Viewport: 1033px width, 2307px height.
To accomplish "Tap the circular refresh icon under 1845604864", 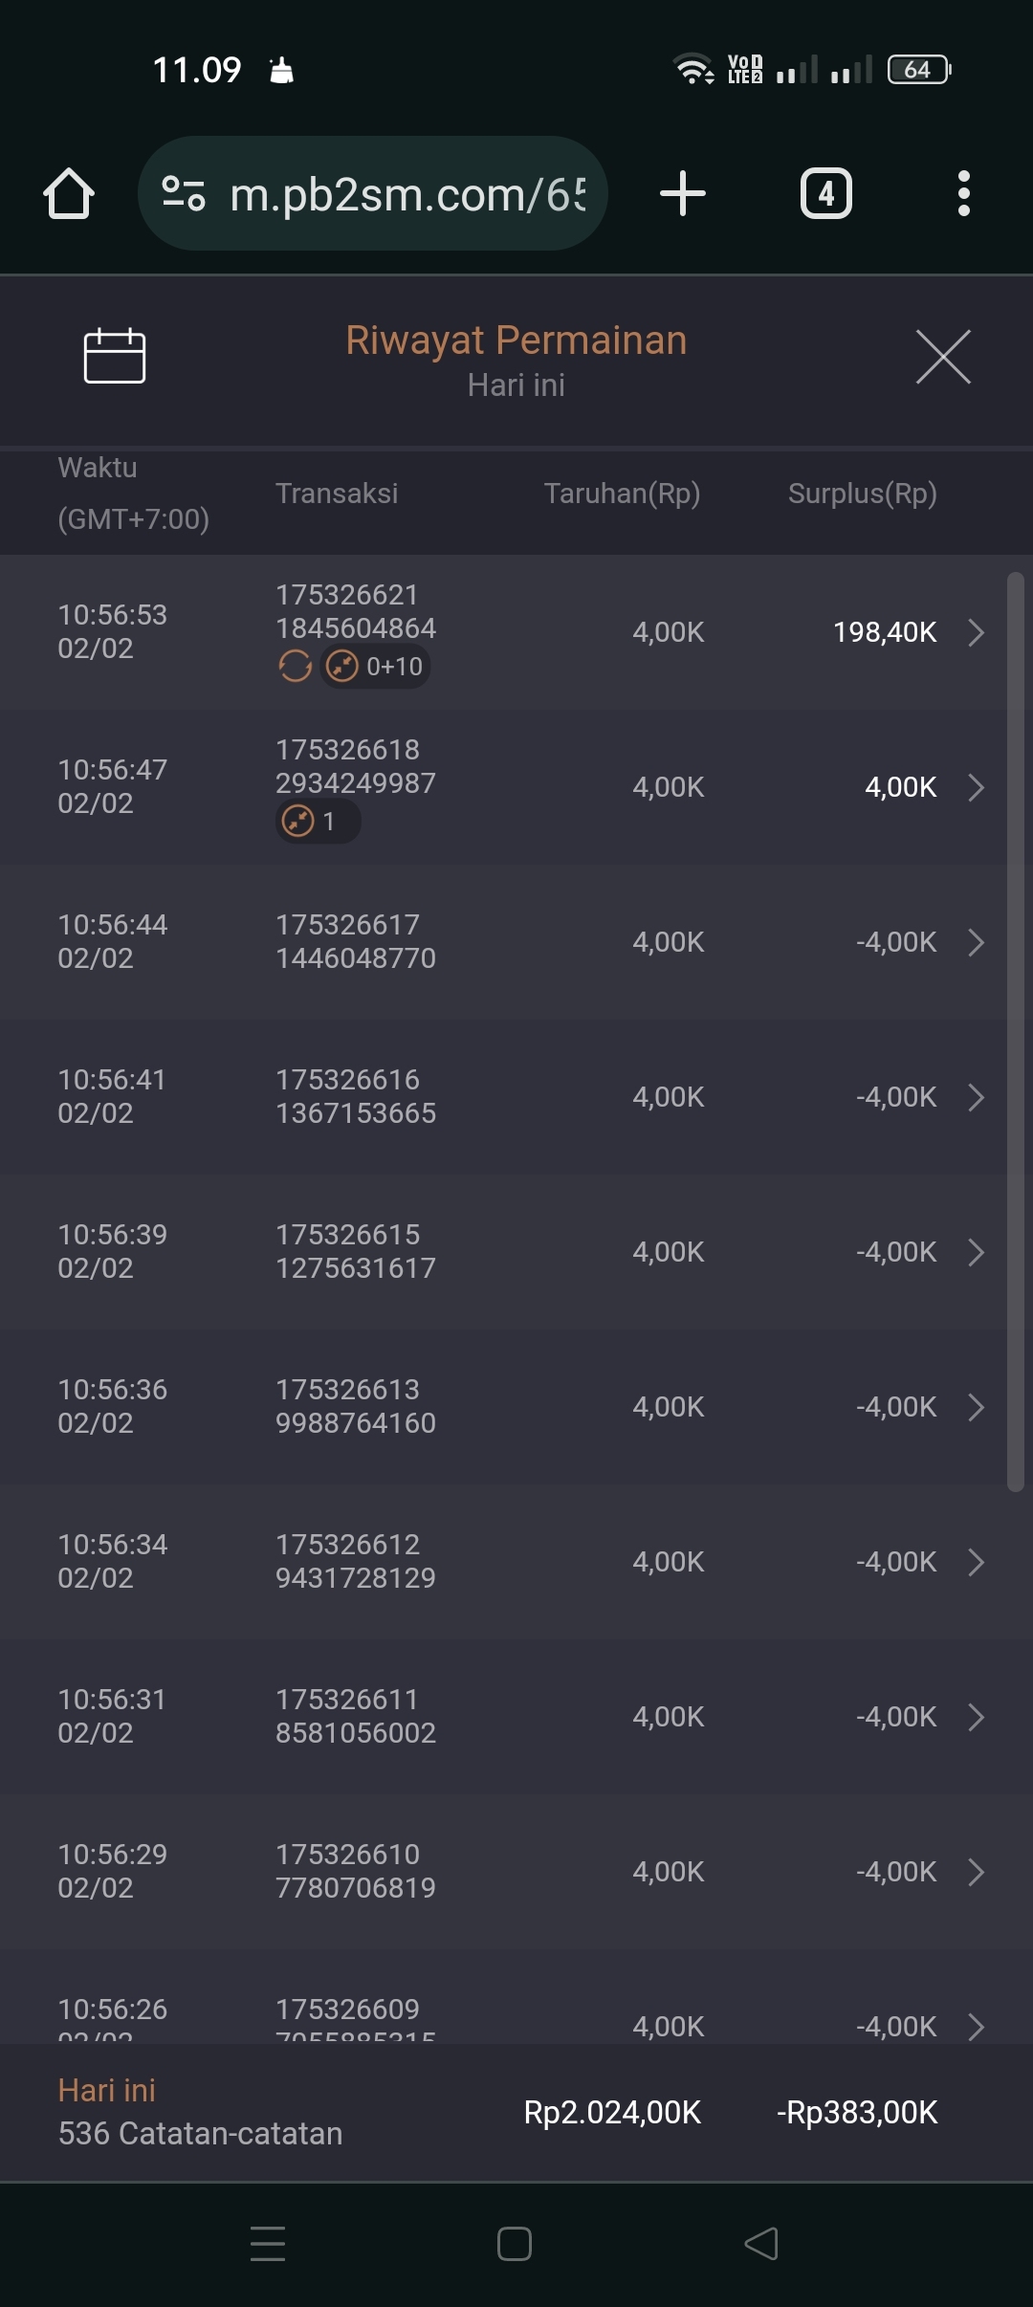I will pos(295,667).
